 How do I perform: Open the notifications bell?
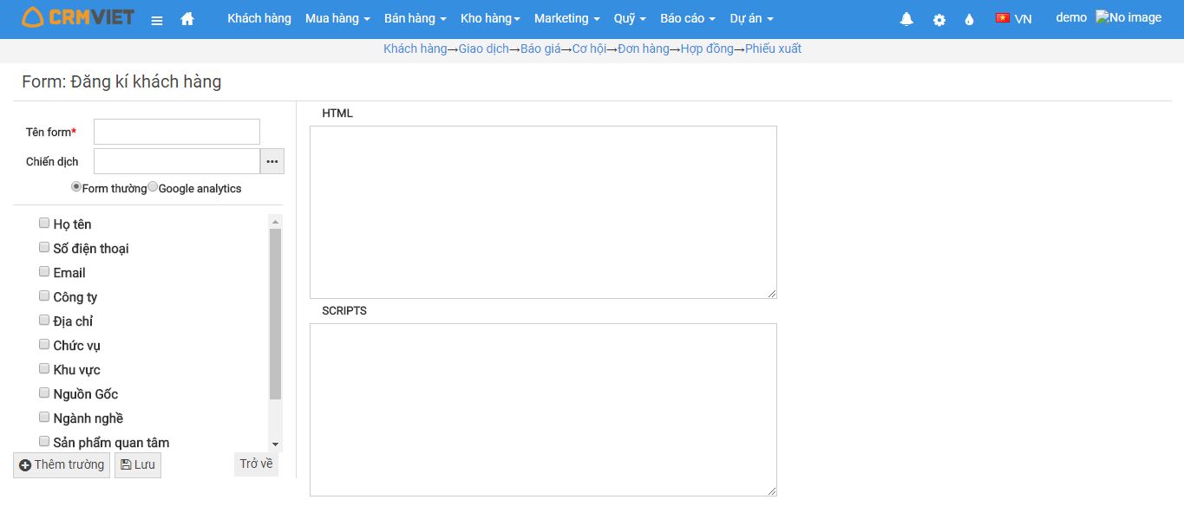pos(907,19)
